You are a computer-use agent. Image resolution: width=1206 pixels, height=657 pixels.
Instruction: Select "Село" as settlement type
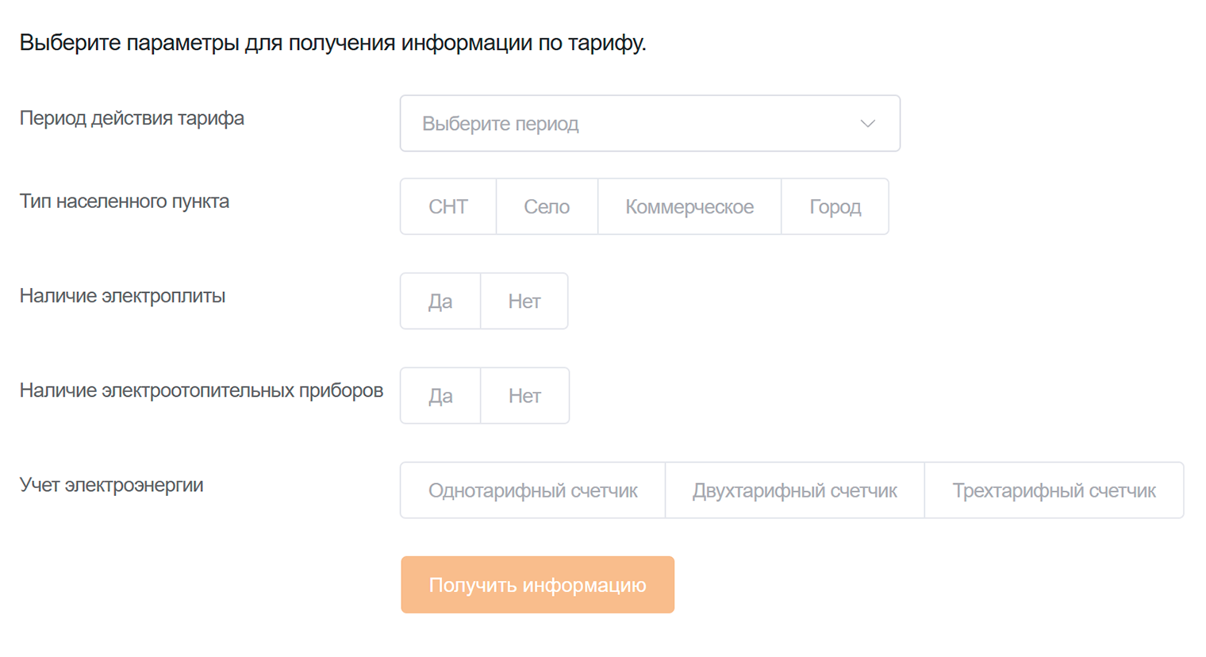tap(546, 206)
